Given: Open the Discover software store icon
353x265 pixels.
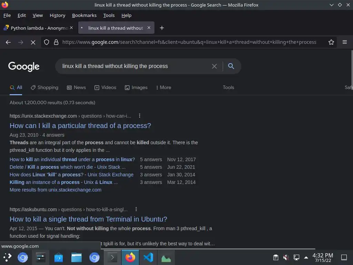Looking at the screenshot, I should (59, 257).
